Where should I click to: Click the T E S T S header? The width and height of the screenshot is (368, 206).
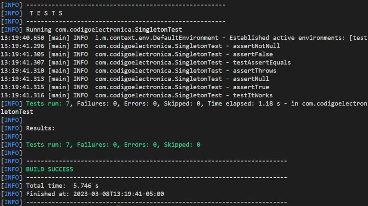click(x=46, y=13)
